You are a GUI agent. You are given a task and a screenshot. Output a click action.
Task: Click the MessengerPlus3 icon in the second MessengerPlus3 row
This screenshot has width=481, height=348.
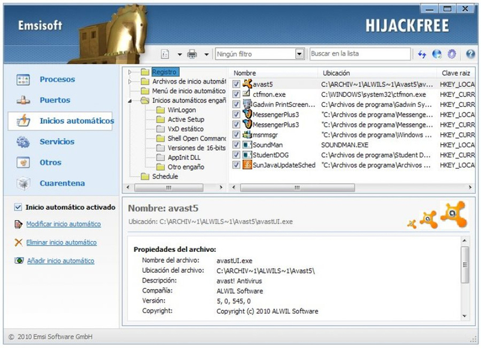(247, 124)
